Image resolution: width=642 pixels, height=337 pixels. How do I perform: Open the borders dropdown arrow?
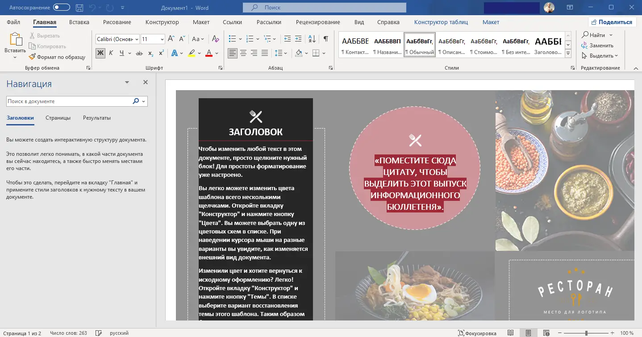(324, 53)
